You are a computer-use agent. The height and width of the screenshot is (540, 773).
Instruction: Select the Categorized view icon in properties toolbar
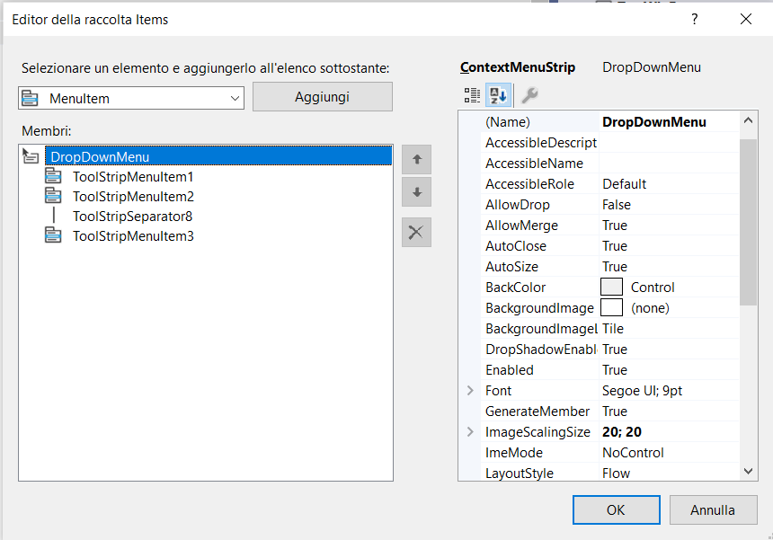(x=471, y=95)
